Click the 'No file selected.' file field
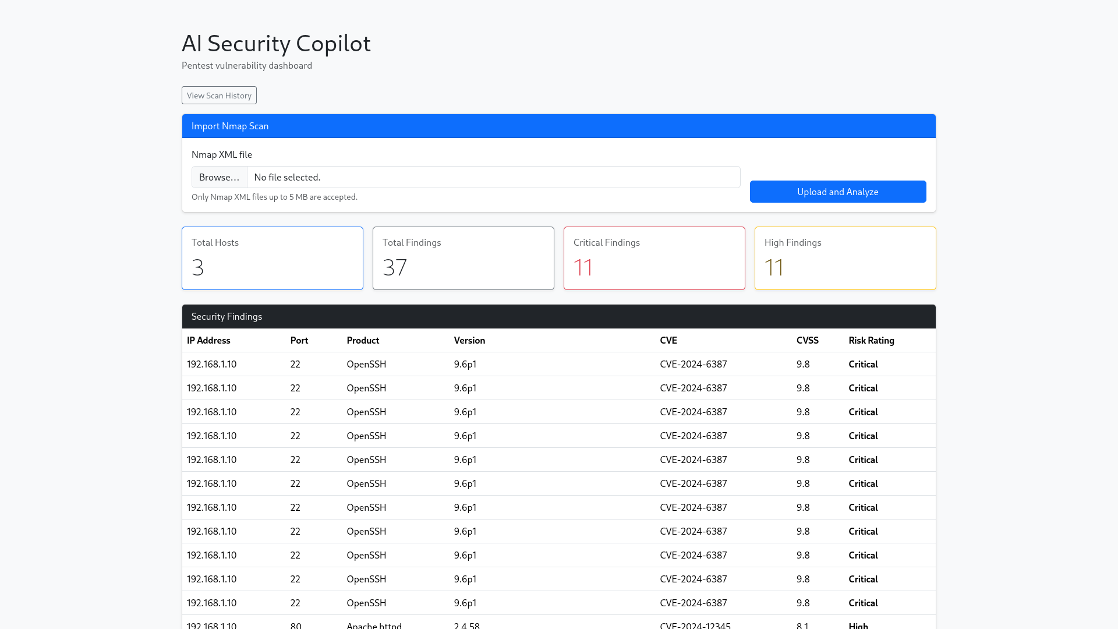Screen dimensions: 1118x629 tap(466, 177)
